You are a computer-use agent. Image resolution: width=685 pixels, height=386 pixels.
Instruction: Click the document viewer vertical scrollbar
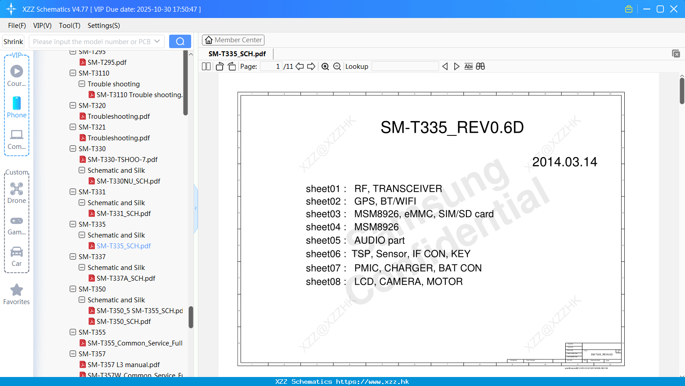coord(682,91)
